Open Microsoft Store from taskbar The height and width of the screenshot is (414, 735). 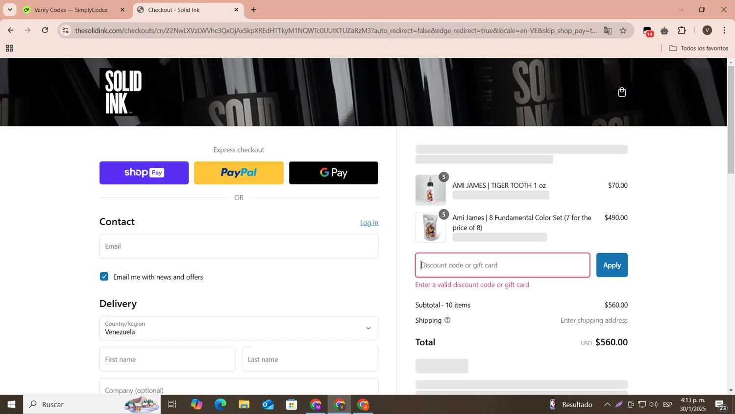(292, 405)
